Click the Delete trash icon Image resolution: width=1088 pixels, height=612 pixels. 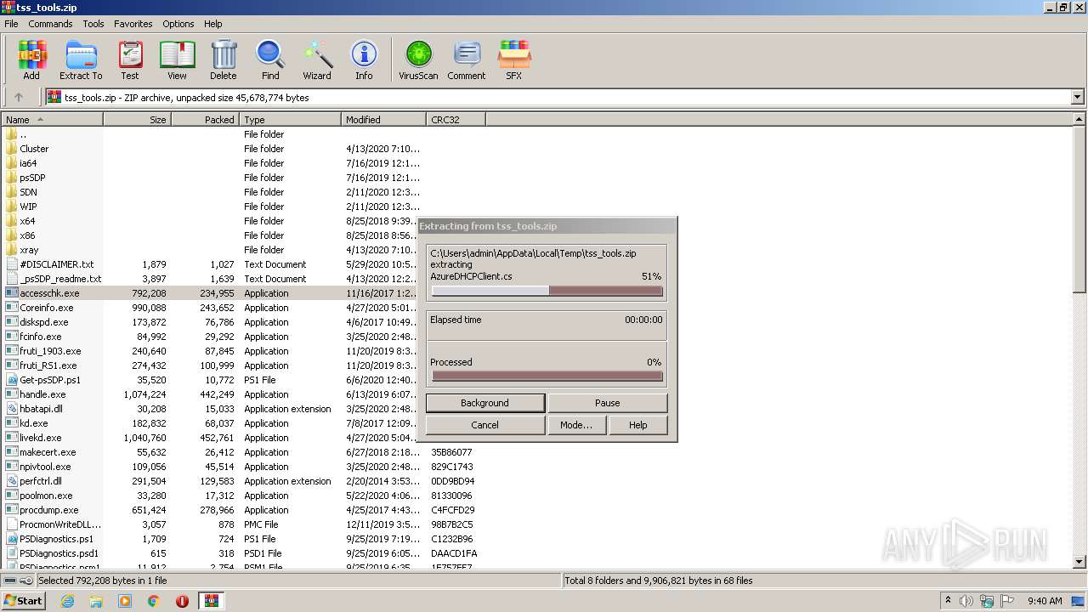(x=224, y=60)
